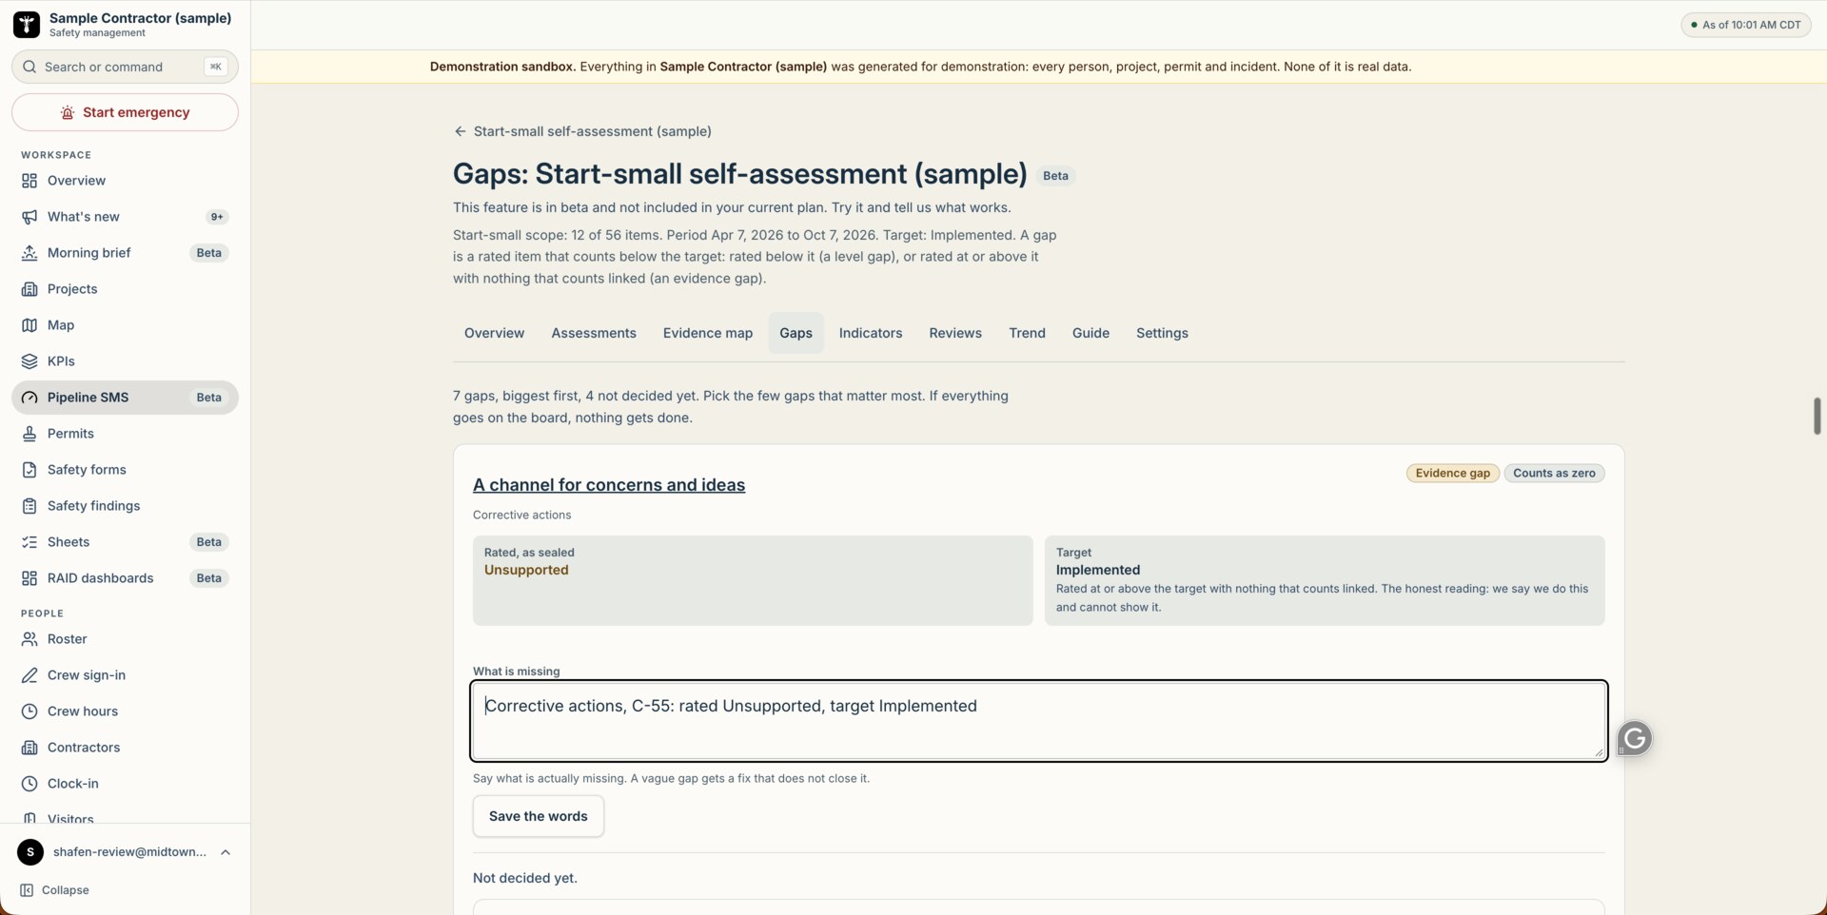Open the Indicators tab
Viewport: 1827px width, 915px height.
click(871, 333)
